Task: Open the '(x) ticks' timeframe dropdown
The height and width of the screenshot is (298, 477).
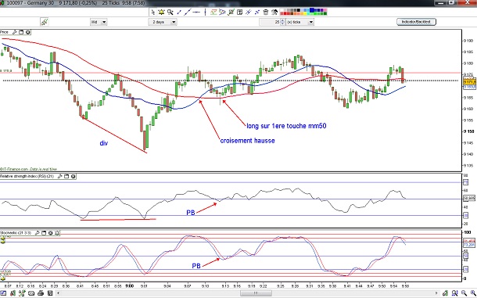Action: pyautogui.click(x=311, y=22)
